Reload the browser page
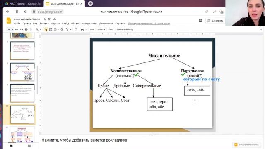265x149 pixels. tap(26, 12)
